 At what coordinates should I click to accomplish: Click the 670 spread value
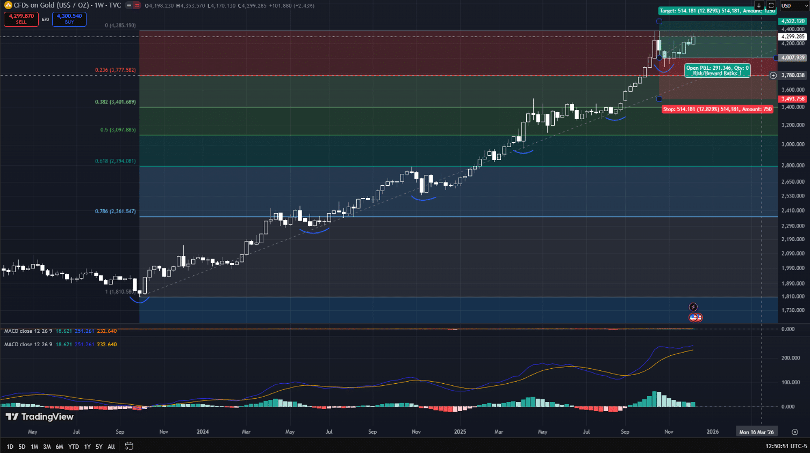tap(45, 19)
